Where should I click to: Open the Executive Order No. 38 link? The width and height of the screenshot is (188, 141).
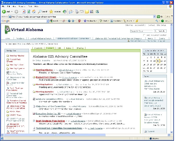click(48, 114)
